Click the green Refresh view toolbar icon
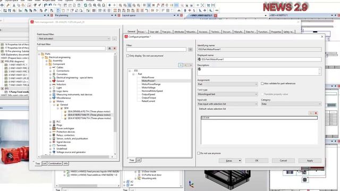The image size is (340, 191). 86,5
